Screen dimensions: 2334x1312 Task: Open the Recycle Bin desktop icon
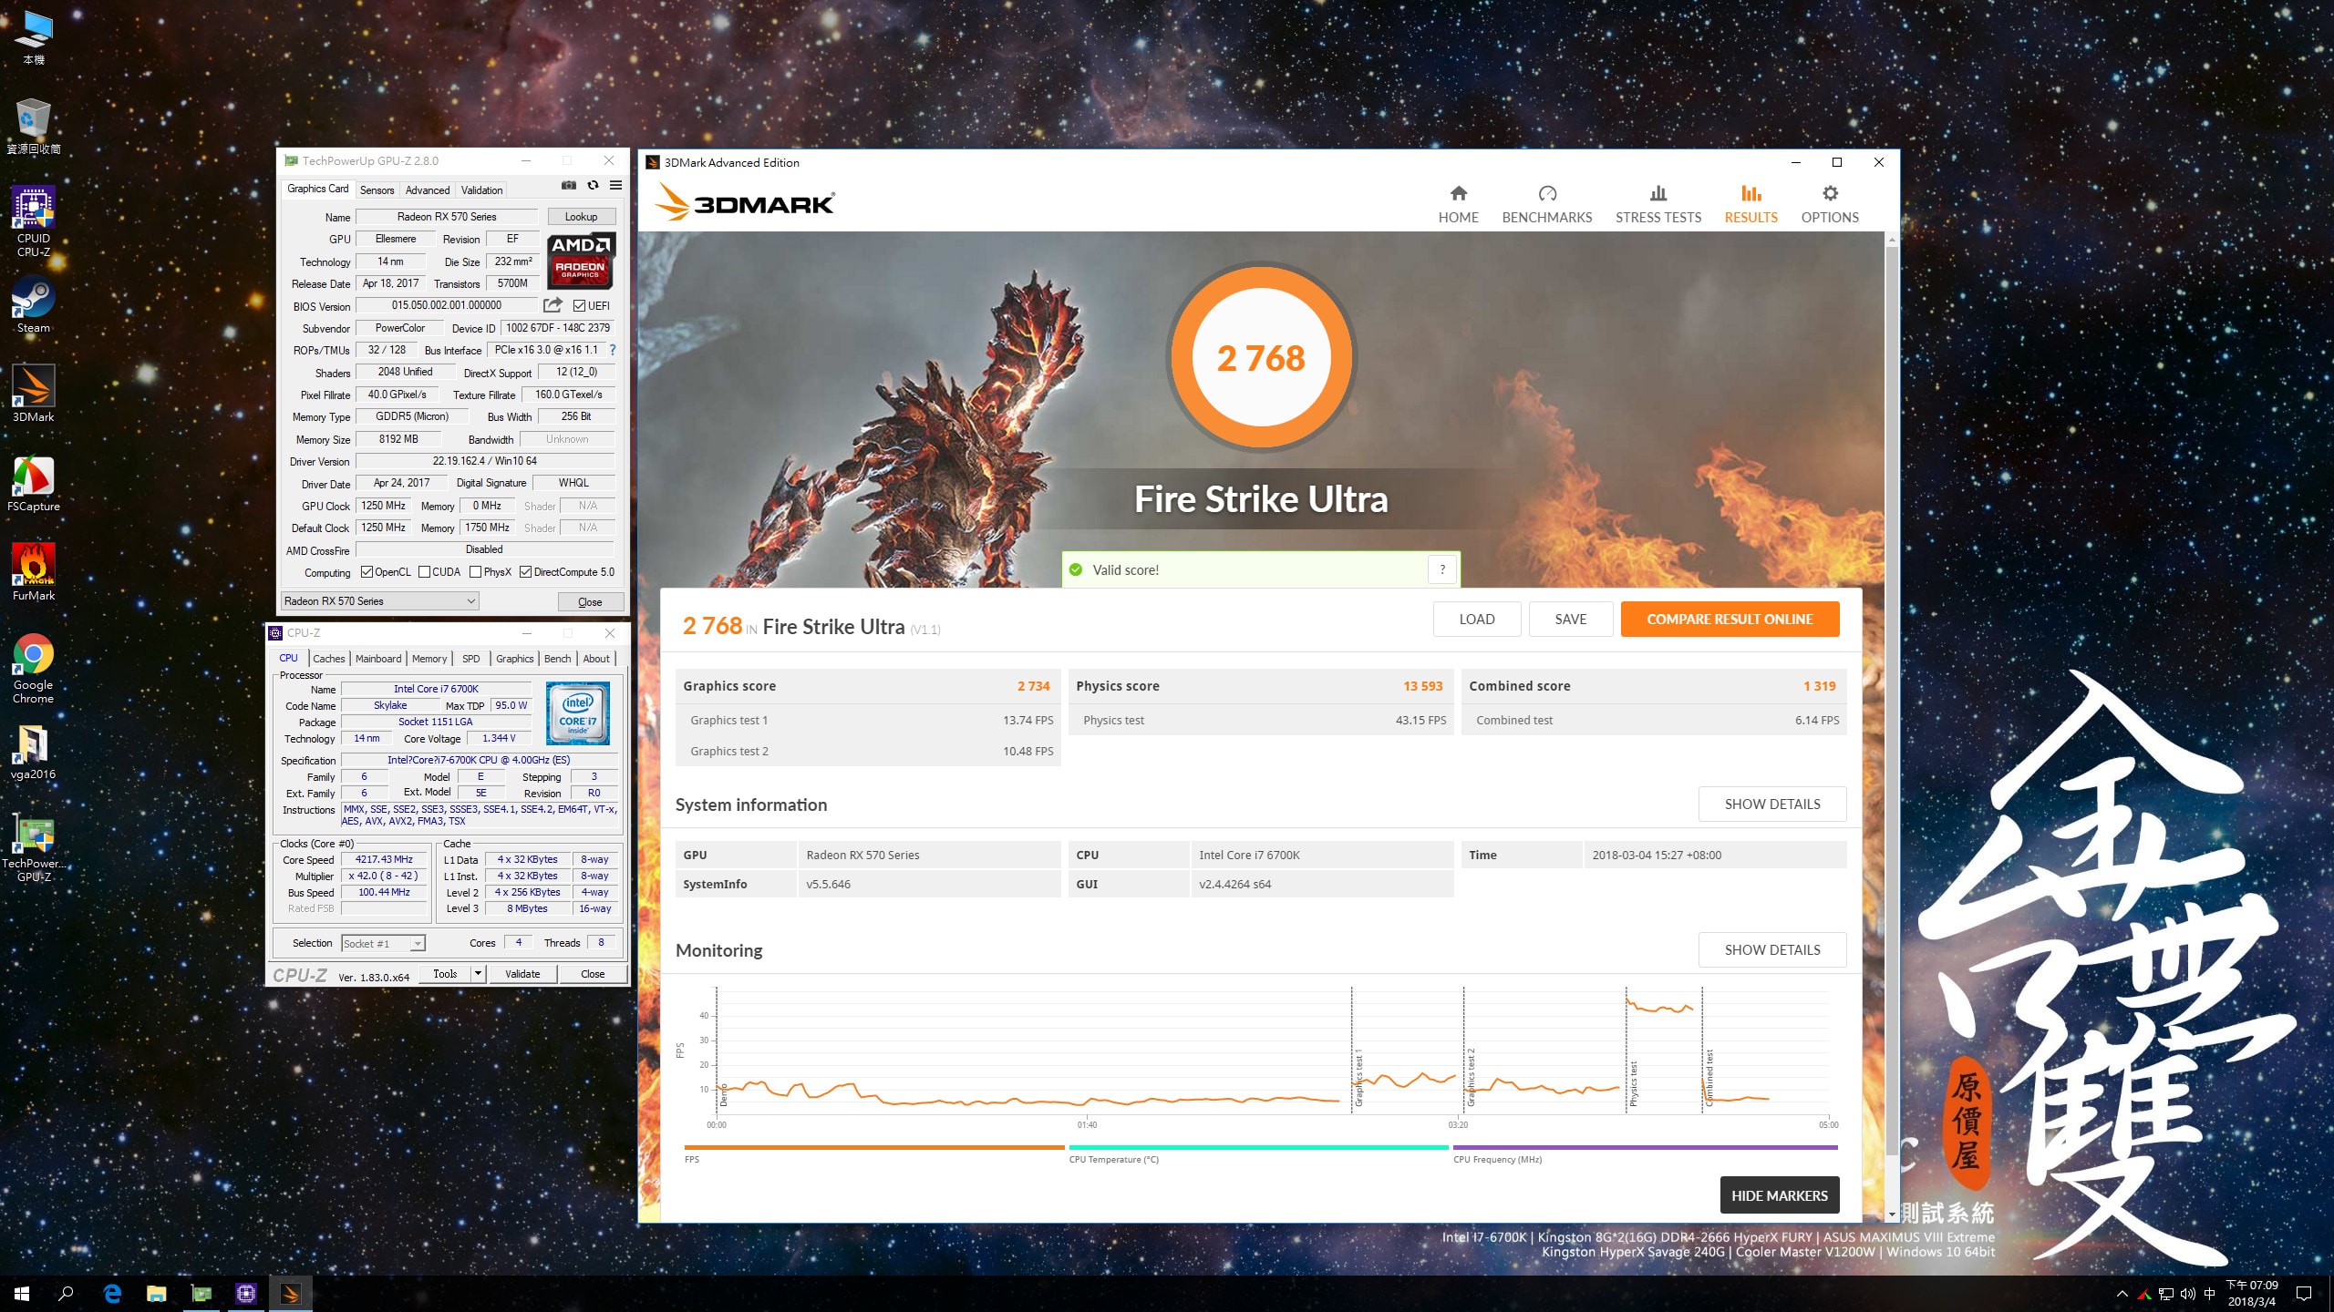click(34, 127)
